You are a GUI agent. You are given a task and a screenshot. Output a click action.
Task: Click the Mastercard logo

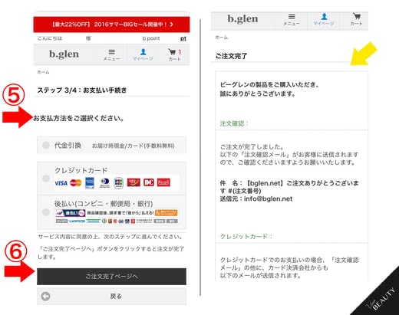tap(76, 182)
